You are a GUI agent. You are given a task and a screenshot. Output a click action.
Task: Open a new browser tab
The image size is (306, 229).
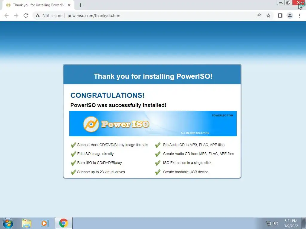[x=81, y=5]
